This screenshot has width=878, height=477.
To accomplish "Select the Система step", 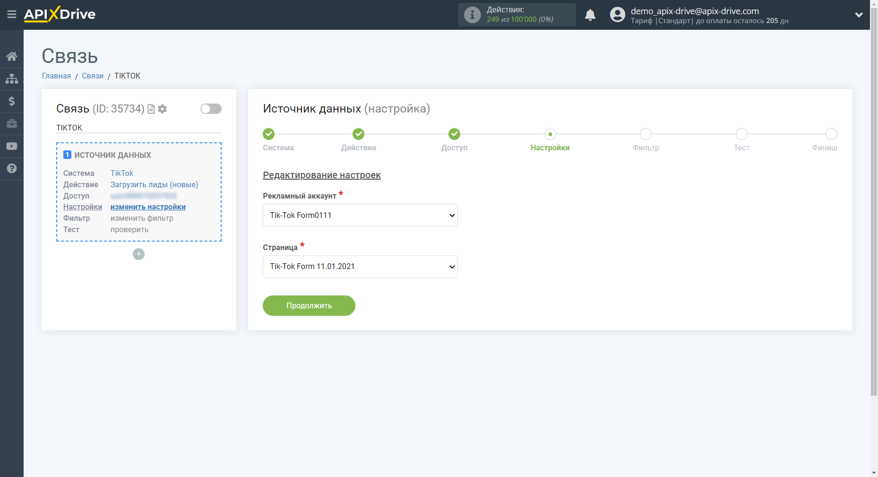I will 269,134.
